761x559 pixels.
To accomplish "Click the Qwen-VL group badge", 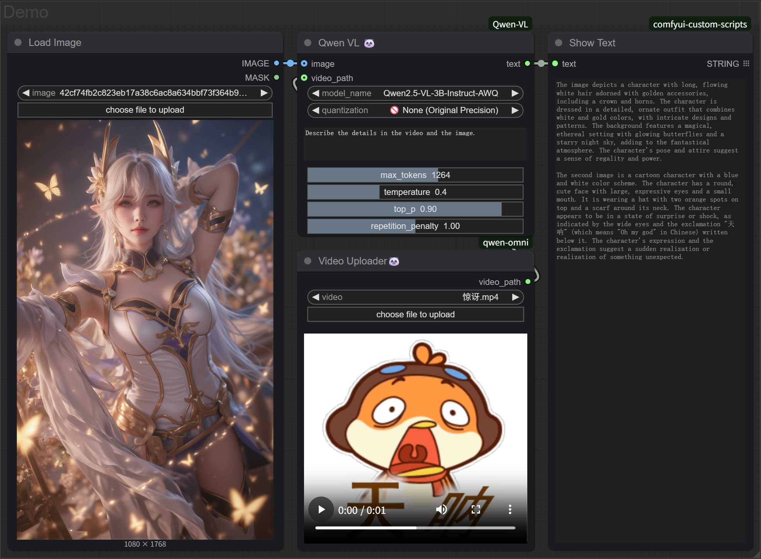I will pos(510,24).
